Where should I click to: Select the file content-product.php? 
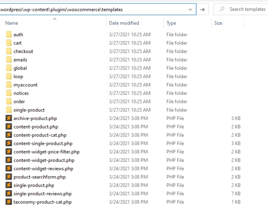coord(36,127)
